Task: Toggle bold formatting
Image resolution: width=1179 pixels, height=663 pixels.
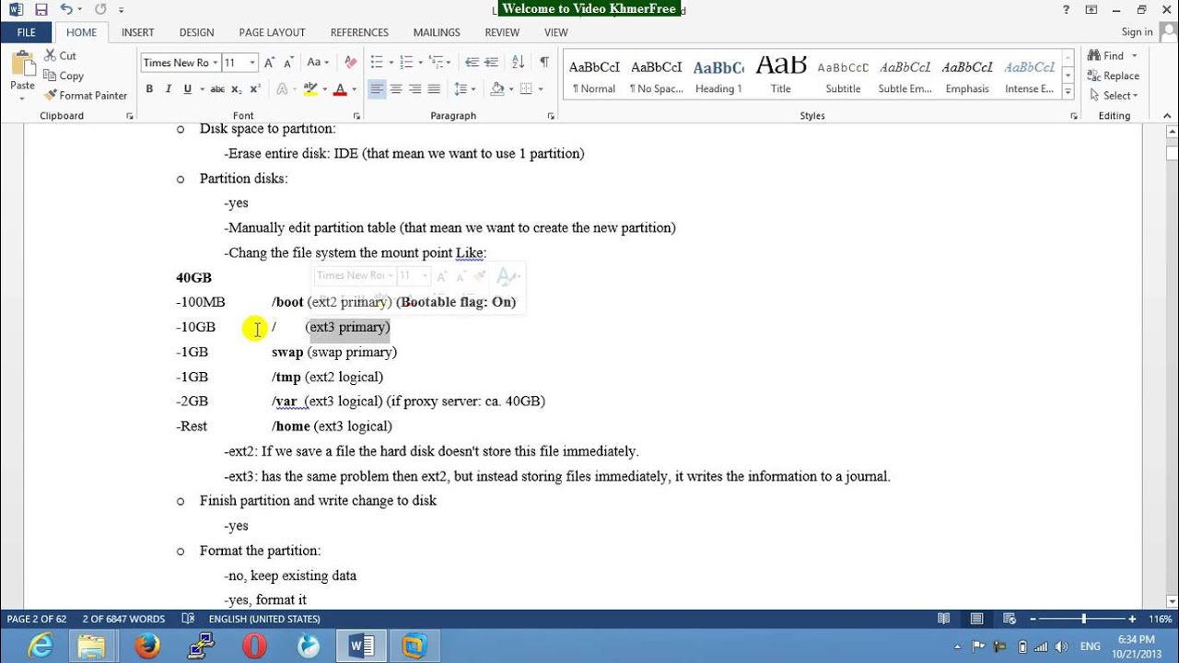Action: 149,89
